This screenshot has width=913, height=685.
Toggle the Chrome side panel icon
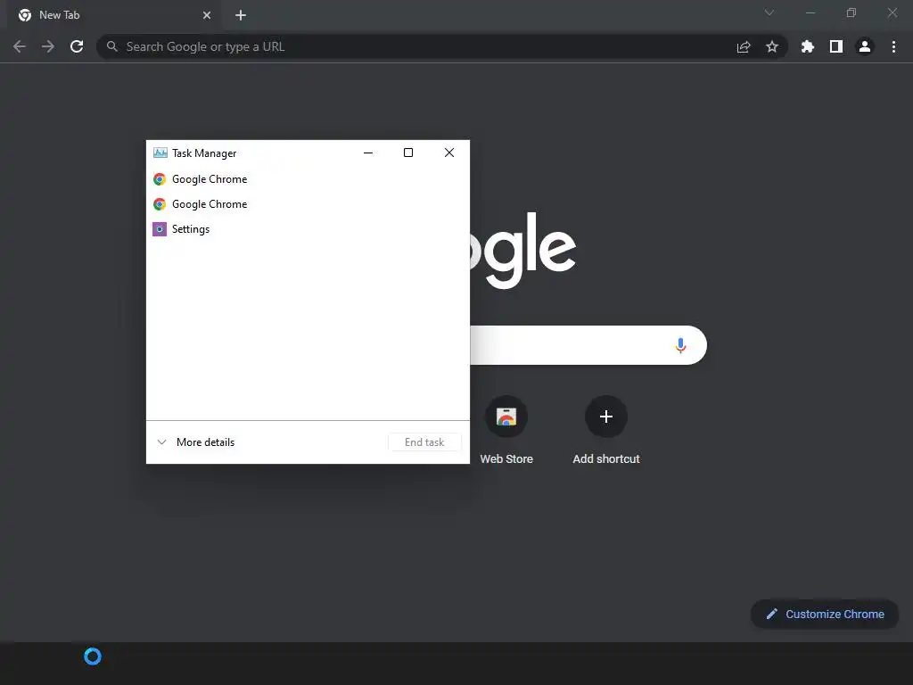coord(835,46)
